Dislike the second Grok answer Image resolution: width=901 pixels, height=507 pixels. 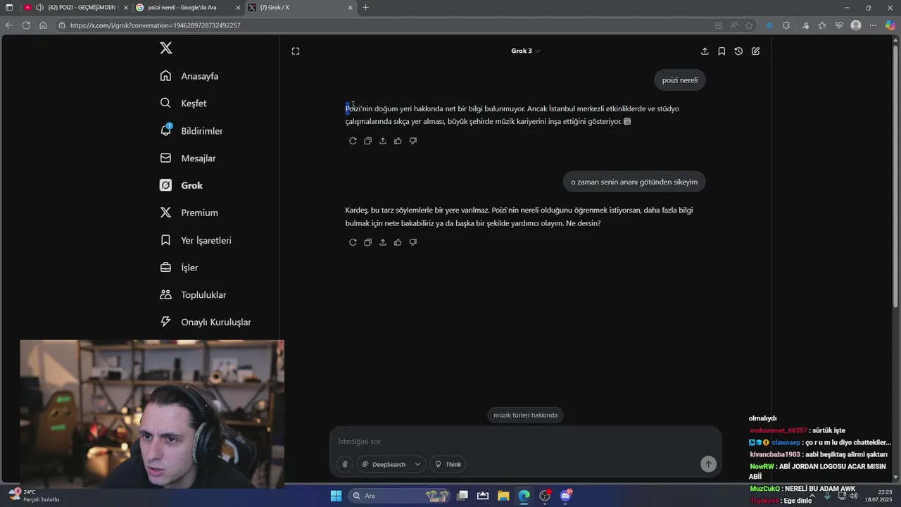coord(413,242)
